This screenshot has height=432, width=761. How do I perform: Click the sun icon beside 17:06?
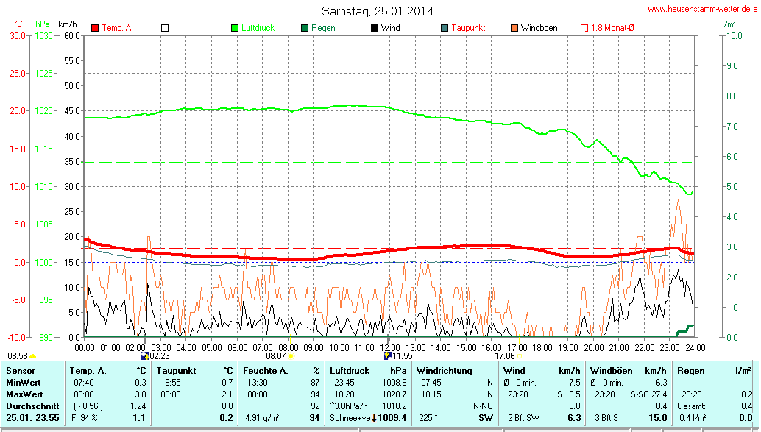[520, 356]
